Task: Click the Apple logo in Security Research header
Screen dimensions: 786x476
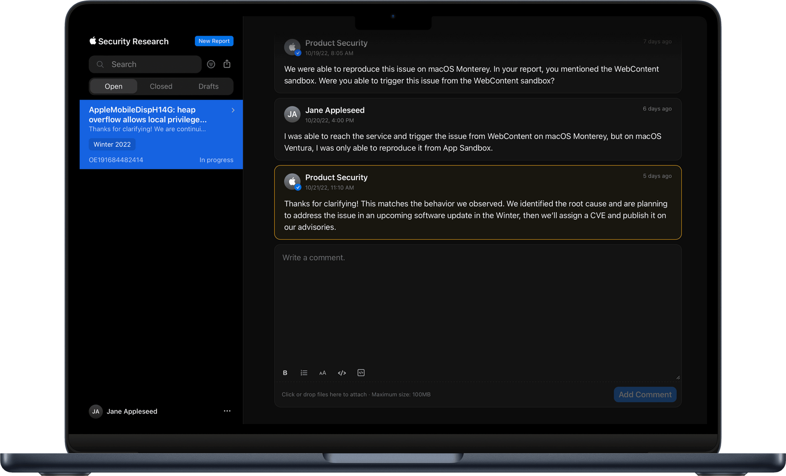Action: (x=93, y=41)
